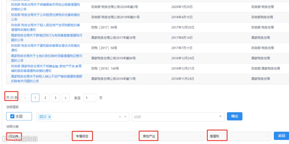289x144 pixels.
Task: Select the date 2017年7月11日
Action: pyautogui.click(x=182, y=48)
